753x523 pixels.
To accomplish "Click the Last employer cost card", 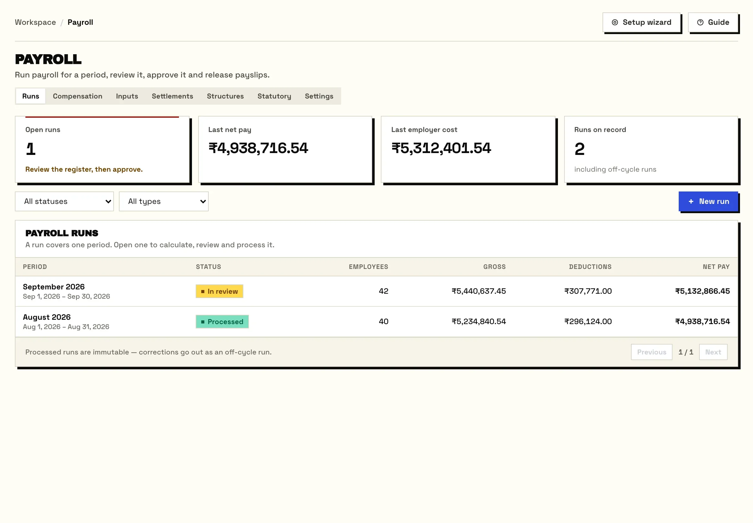I will [x=468, y=150].
